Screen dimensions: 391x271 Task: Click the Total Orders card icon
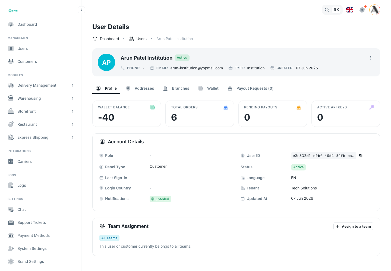point(226,107)
